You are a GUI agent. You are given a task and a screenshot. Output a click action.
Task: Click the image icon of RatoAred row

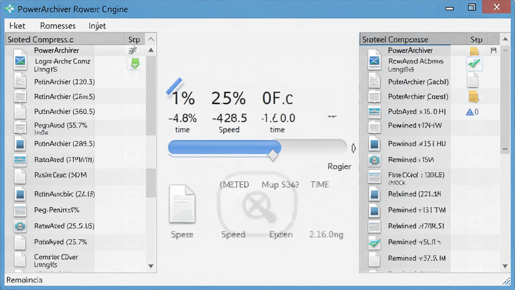click(20, 160)
